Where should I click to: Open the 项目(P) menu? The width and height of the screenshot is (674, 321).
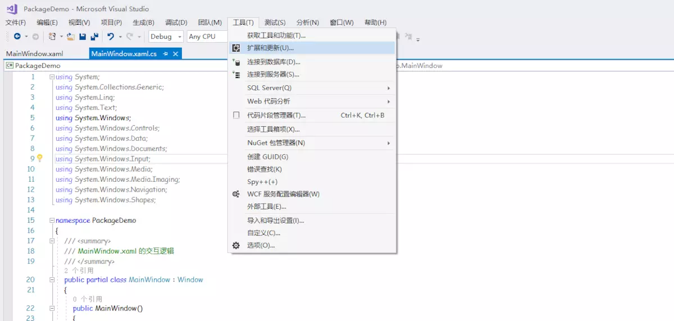pyautogui.click(x=111, y=22)
